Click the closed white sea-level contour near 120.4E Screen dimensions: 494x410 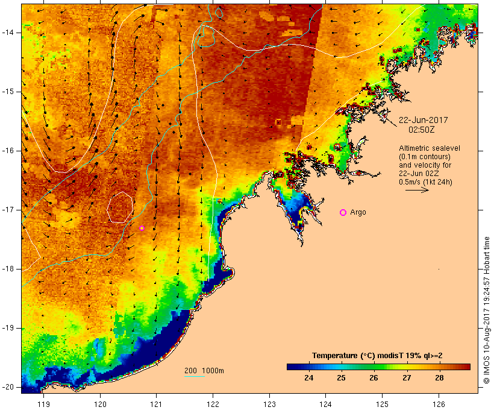coord(120,207)
